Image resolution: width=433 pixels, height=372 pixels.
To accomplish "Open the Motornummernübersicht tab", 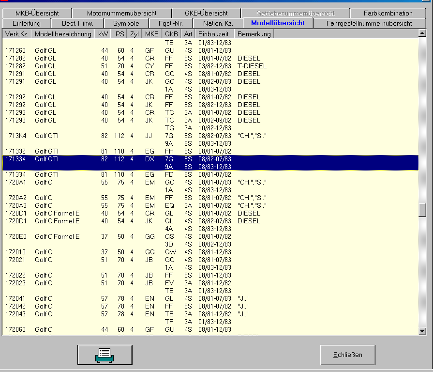I will [121, 13].
